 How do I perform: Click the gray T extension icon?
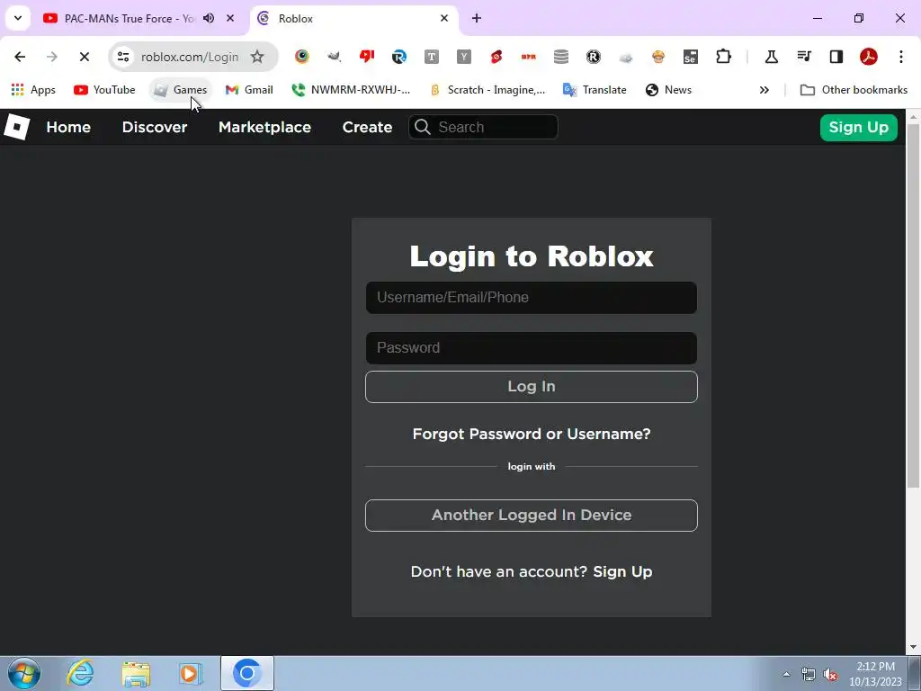432,57
